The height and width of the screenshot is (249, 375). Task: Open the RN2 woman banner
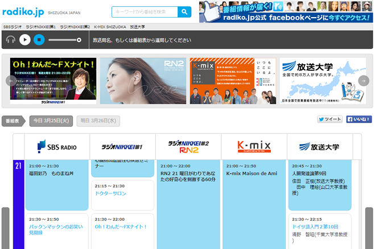pyautogui.click(x=143, y=81)
